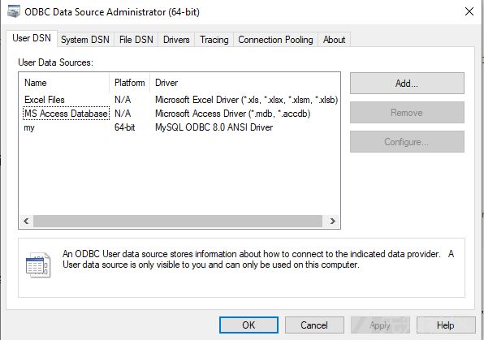Click the Remove button

(x=407, y=113)
